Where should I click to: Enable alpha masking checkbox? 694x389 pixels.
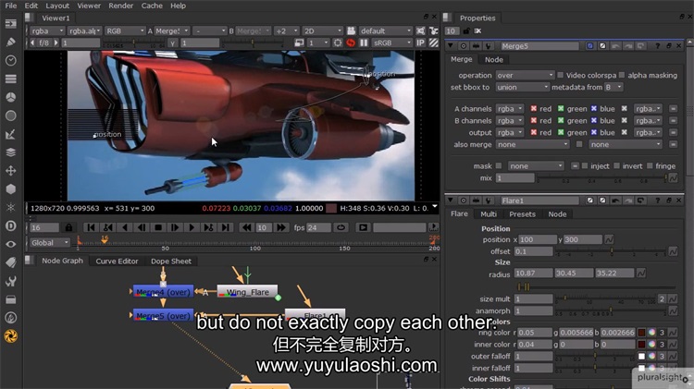point(622,75)
